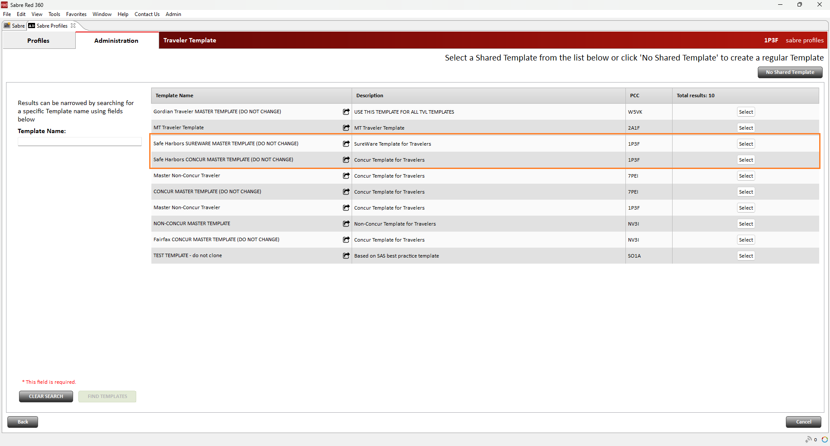Click 'TEST TEMPLATE - do not clone' name
The width and height of the screenshot is (830, 446).
pos(187,255)
